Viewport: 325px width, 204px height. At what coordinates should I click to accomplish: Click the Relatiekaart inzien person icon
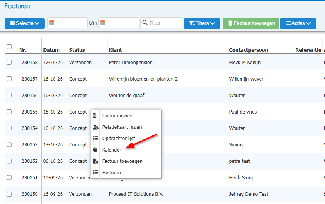96,127
